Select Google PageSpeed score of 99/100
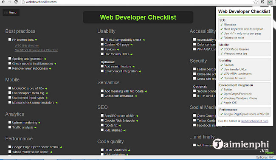The height and width of the screenshot is (160, 276). point(246,114)
